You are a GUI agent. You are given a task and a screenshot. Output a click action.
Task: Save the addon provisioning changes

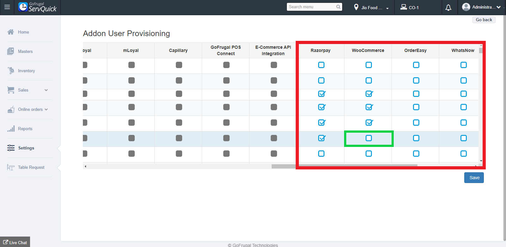[x=474, y=178]
